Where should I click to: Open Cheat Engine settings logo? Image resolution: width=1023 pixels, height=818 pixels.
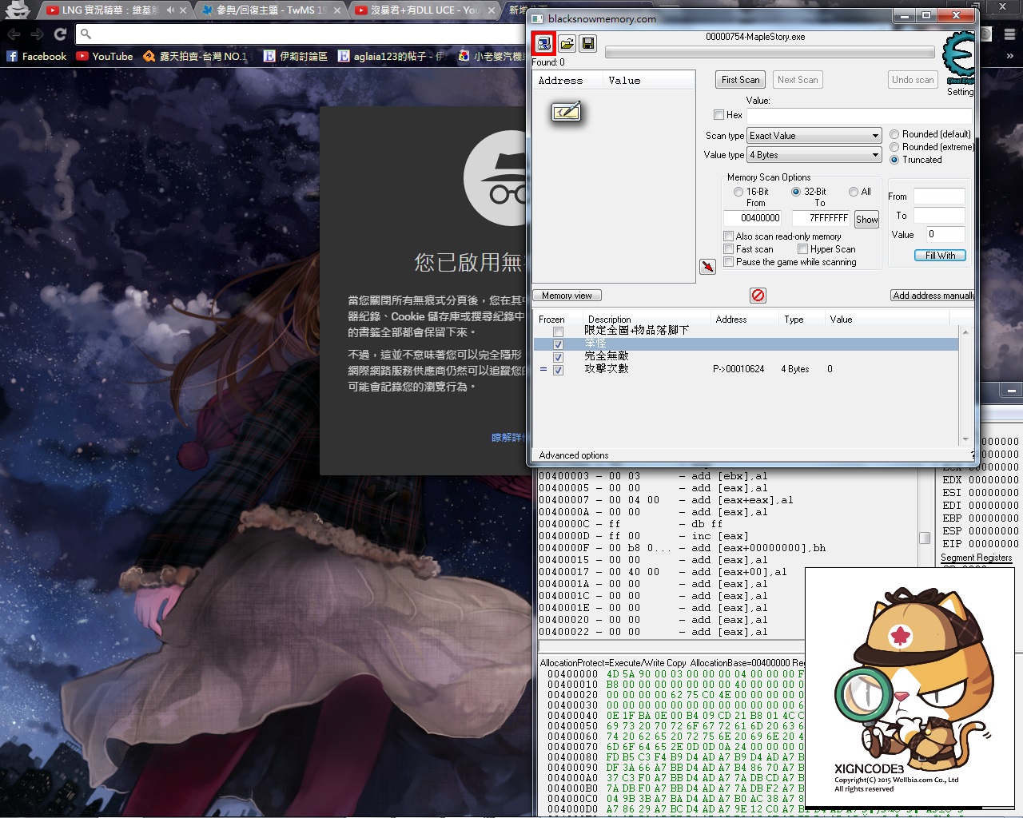pyautogui.click(x=958, y=58)
